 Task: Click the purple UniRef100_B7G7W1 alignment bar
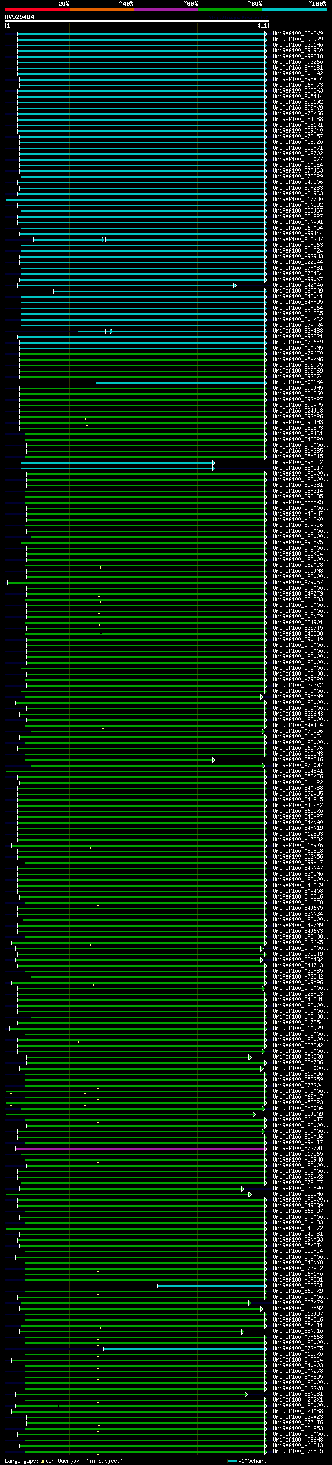click(x=141, y=1150)
